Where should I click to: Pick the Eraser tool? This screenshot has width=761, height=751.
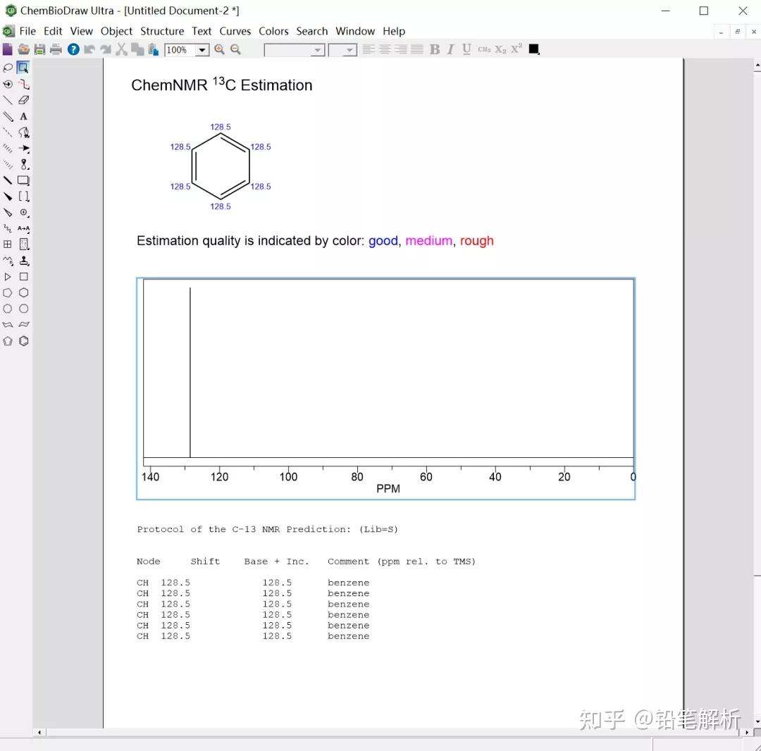point(23,100)
